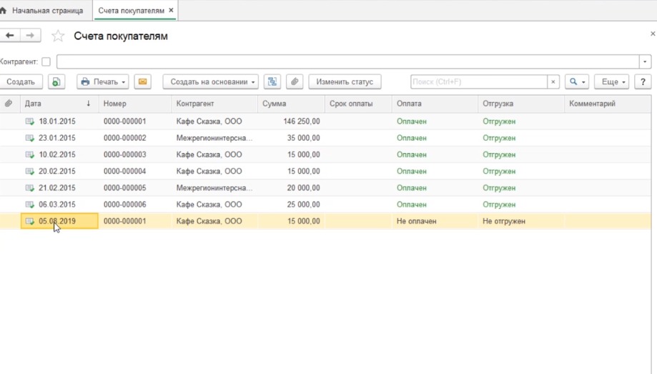This screenshot has height=374, width=657.
Task: Click the orange envelope email icon
Action: click(143, 82)
